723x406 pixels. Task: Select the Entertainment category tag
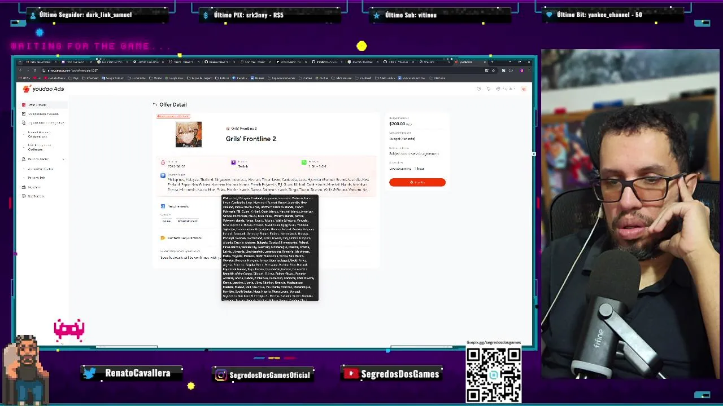pos(188,221)
